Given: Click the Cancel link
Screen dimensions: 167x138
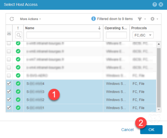Looking at the screenshot, I should (128, 130).
